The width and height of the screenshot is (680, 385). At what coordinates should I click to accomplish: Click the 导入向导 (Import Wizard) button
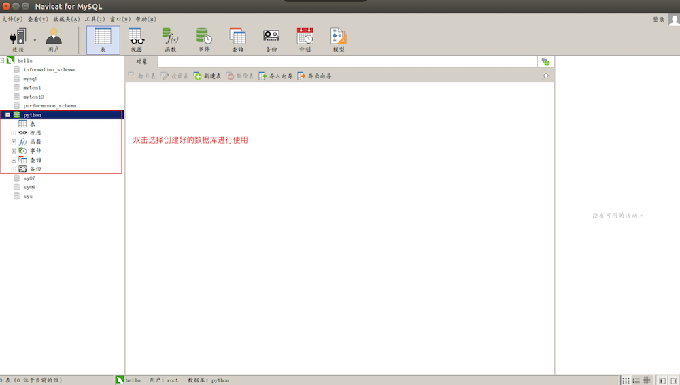275,76
